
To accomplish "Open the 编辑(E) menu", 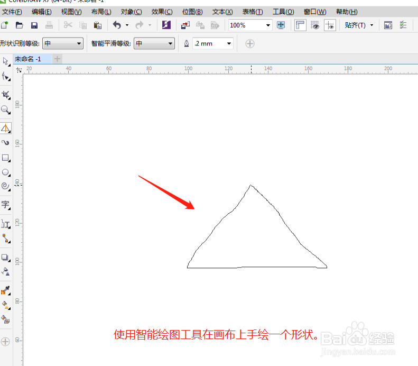I will pyautogui.click(x=42, y=12).
